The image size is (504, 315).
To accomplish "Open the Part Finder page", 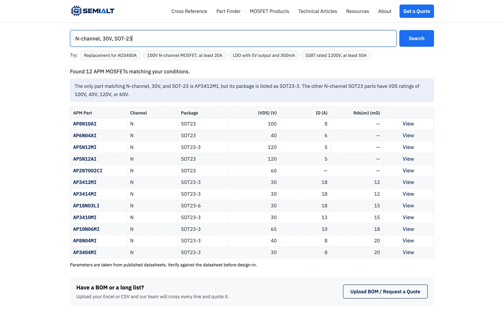I will coord(228,11).
